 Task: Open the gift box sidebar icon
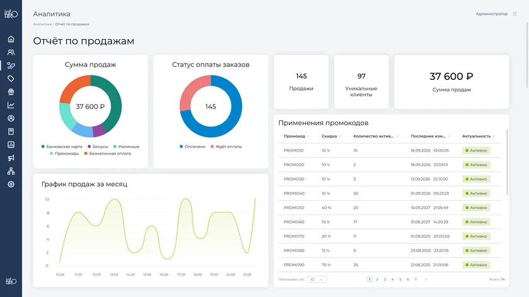click(x=11, y=92)
